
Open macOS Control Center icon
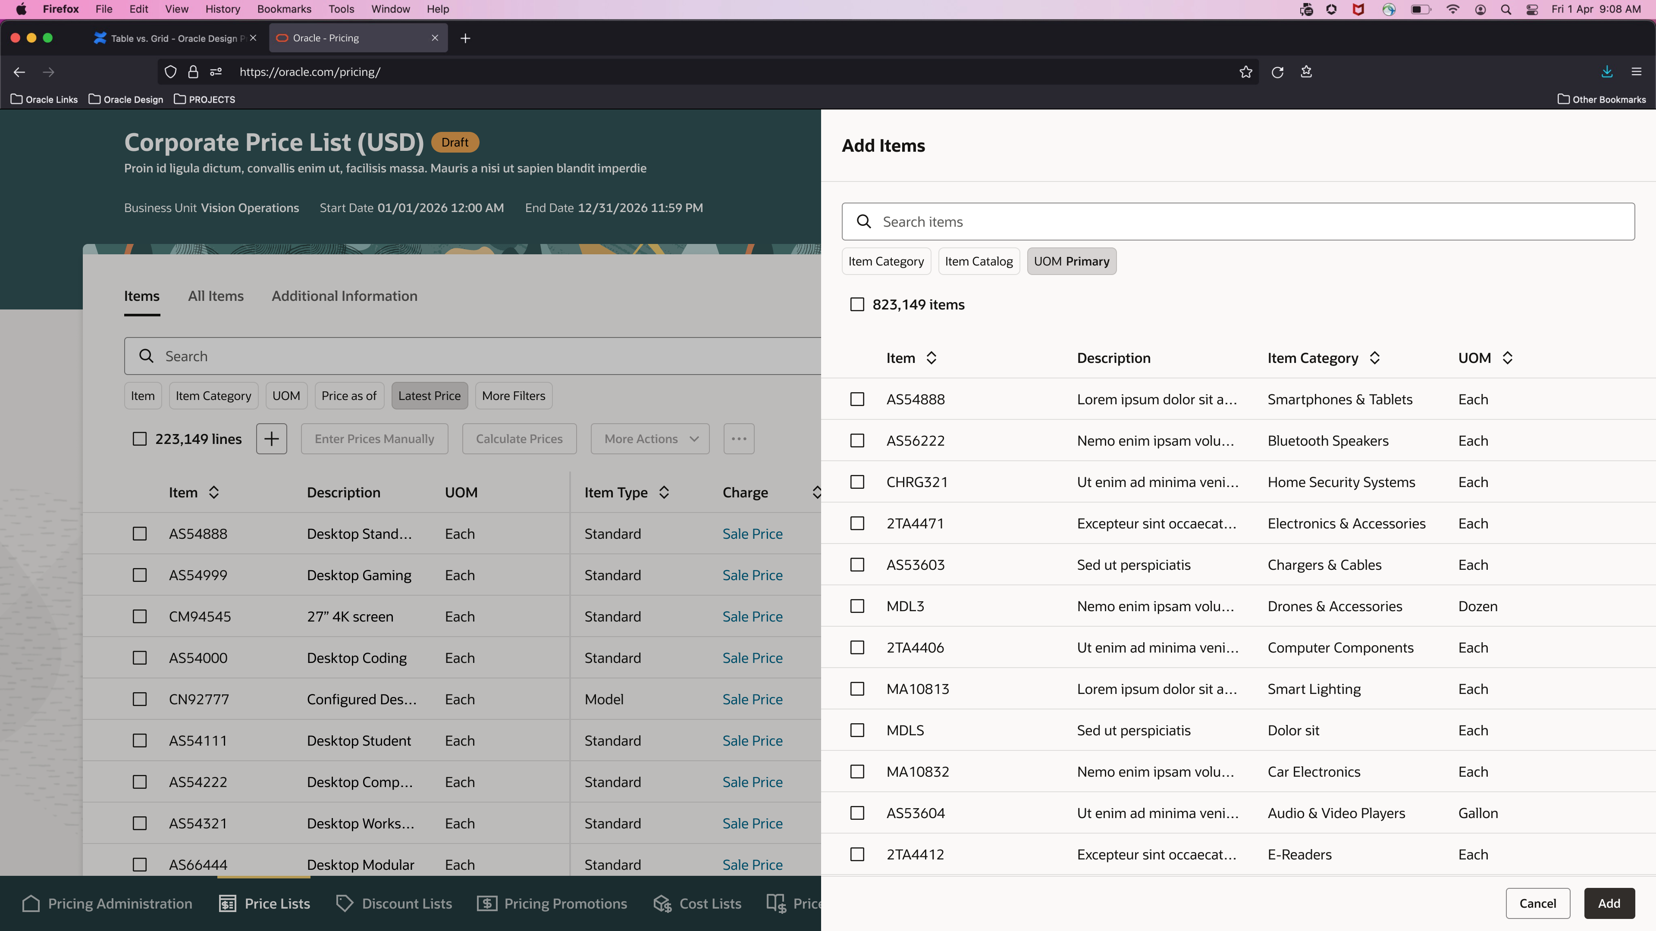pyautogui.click(x=1532, y=9)
